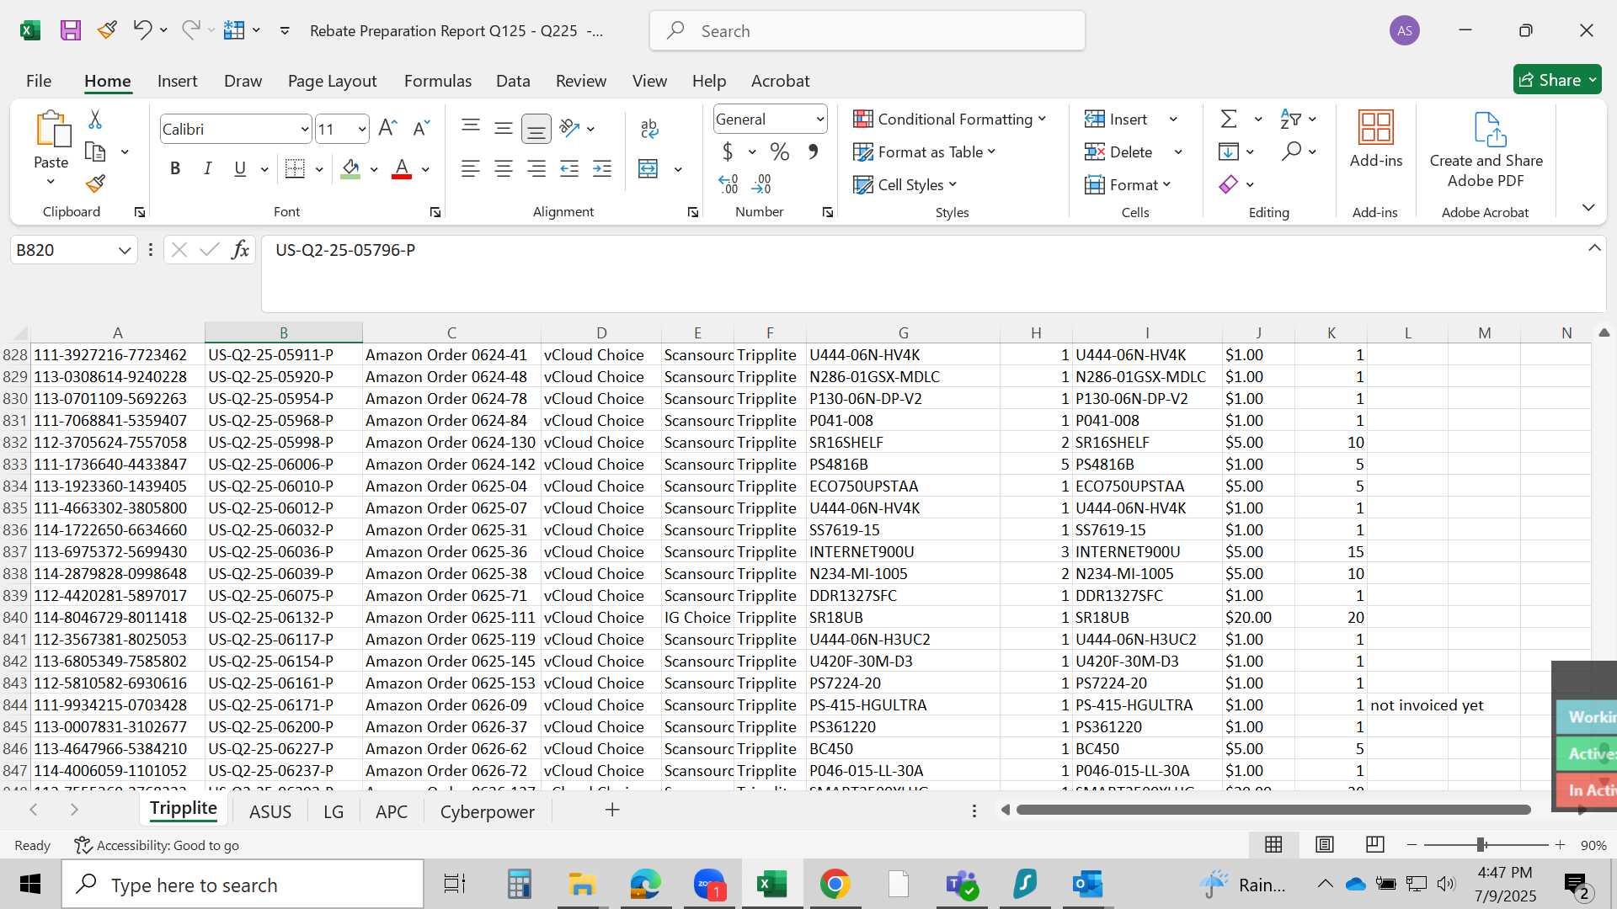This screenshot has height=909, width=1617.
Task: Click the Fill down arrow icon
Action: coord(1229,151)
